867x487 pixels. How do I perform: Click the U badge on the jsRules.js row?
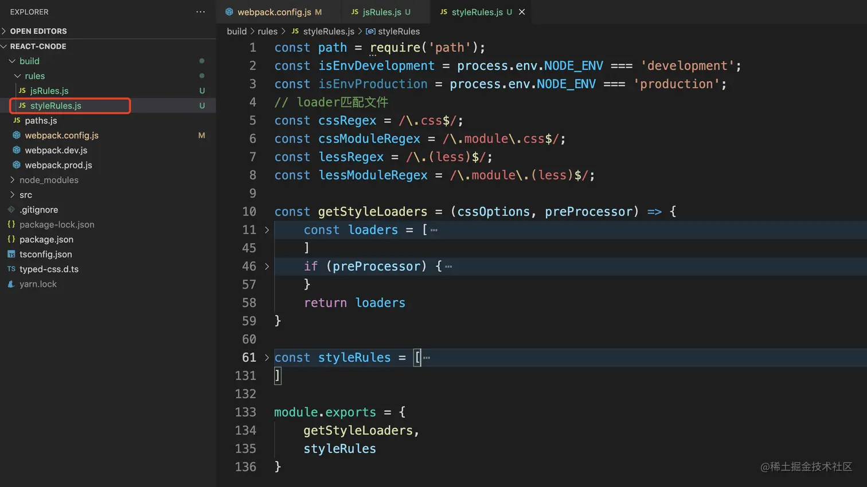[202, 91]
